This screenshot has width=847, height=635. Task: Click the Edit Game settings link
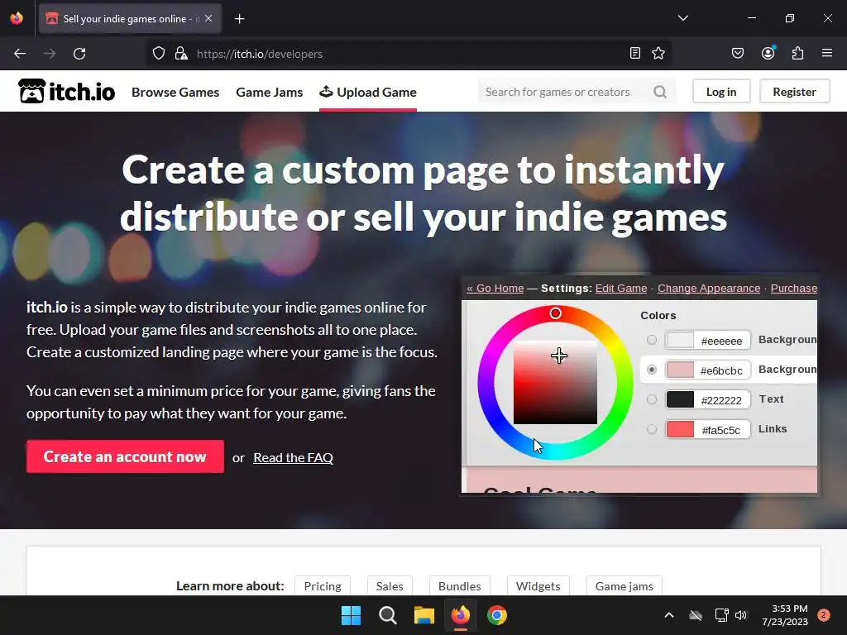[x=620, y=289]
